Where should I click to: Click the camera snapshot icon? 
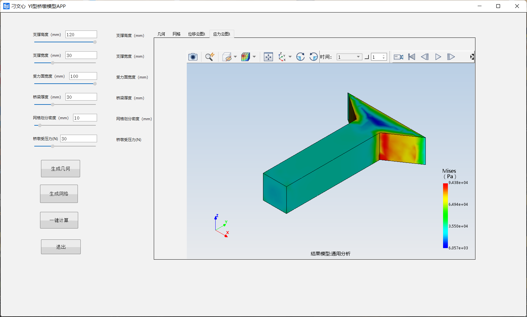(x=193, y=57)
